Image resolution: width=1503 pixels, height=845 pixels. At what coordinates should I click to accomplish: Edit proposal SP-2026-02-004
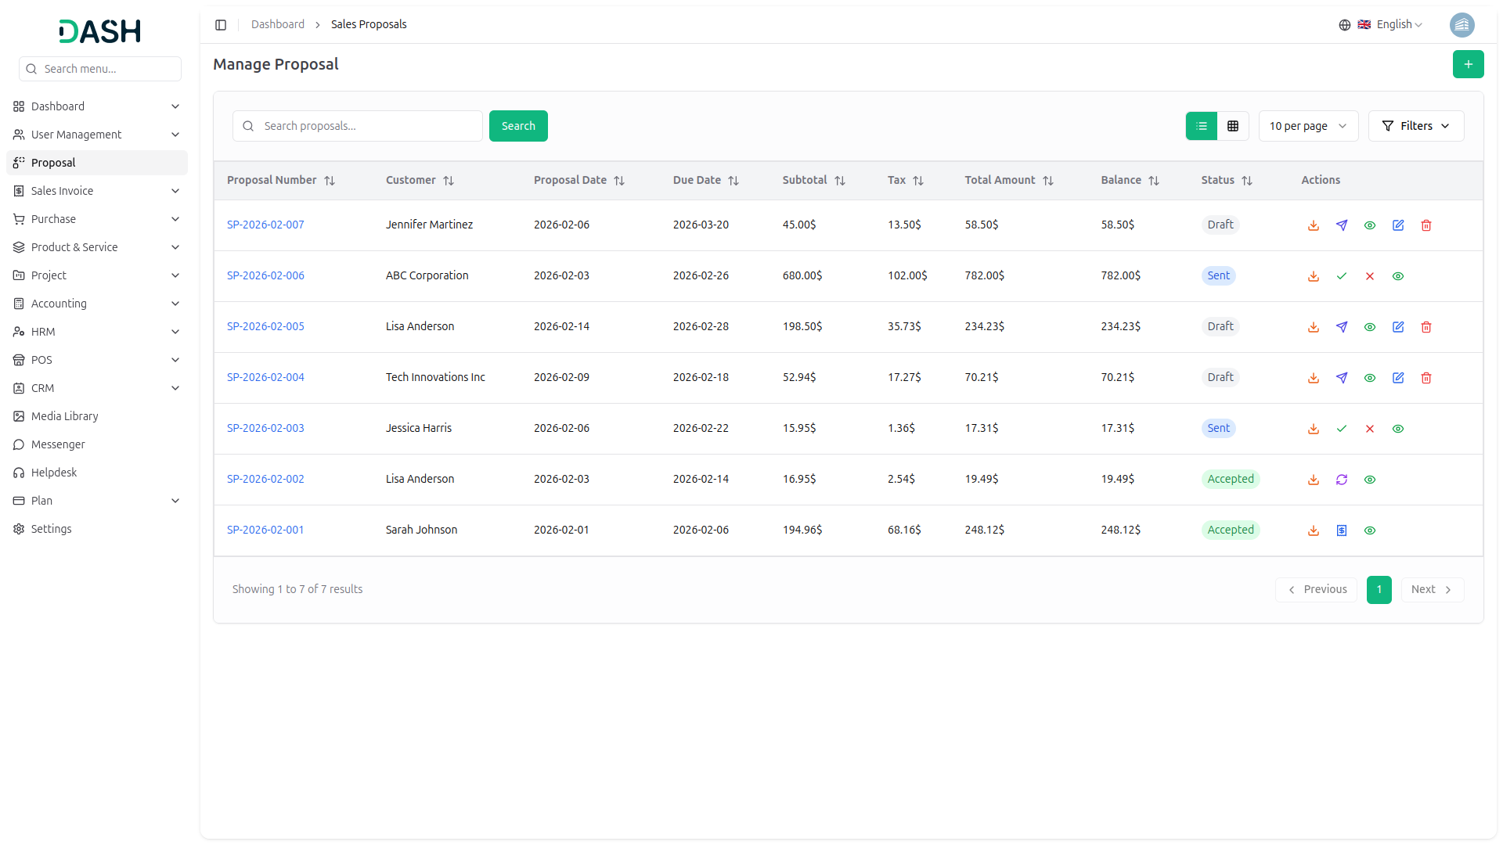click(x=1398, y=378)
